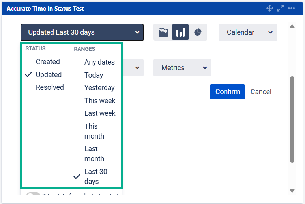Open the Calendar dropdown

[248, 32]
